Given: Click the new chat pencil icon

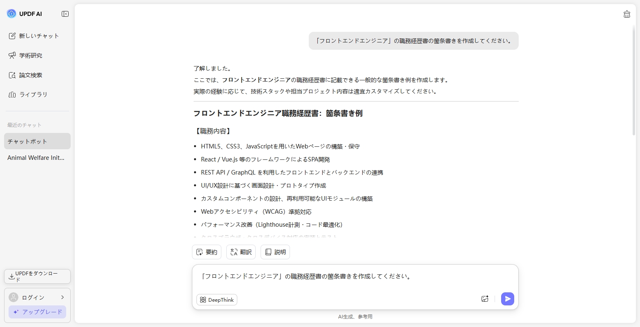Looking at the screenshot, I should point(13,36).
